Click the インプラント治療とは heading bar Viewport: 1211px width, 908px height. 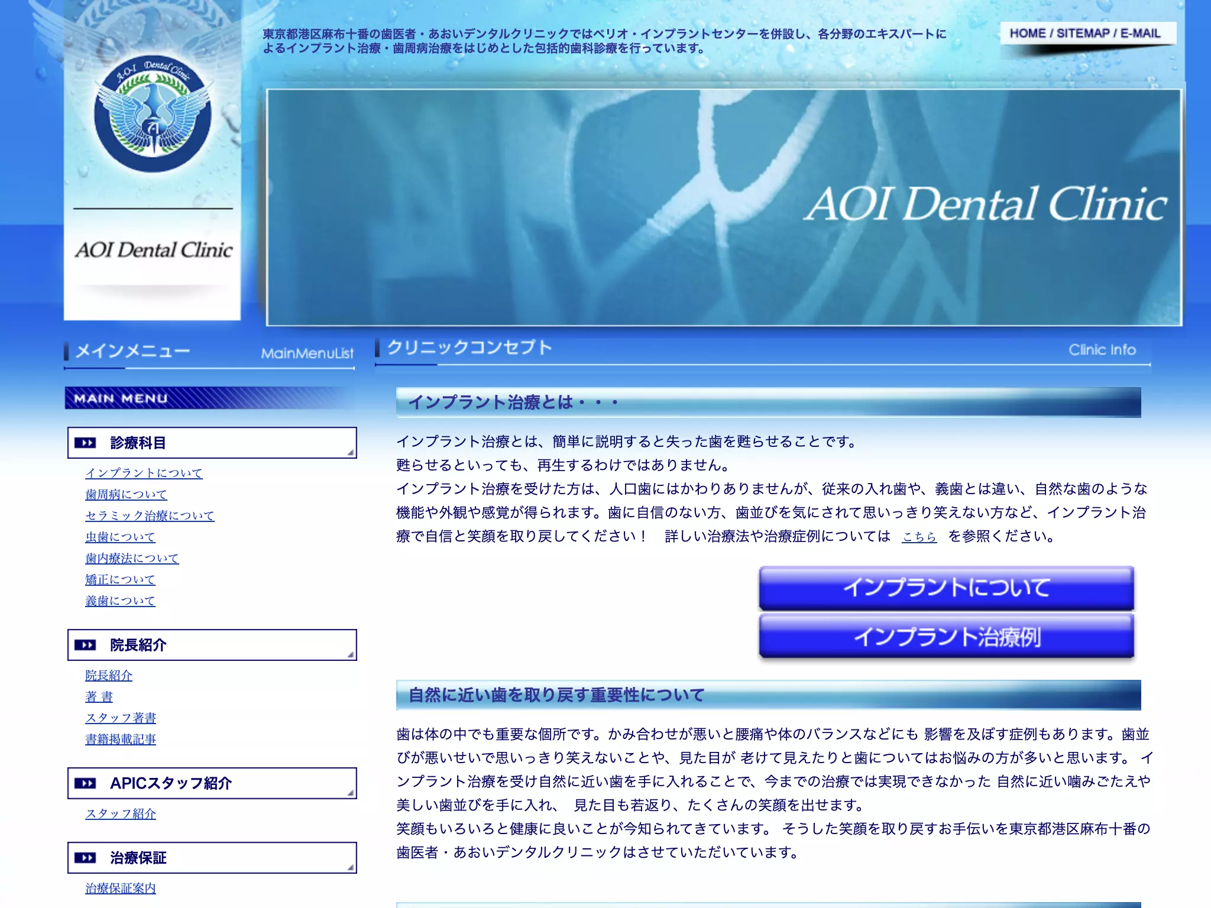click(x=768, y=403)
